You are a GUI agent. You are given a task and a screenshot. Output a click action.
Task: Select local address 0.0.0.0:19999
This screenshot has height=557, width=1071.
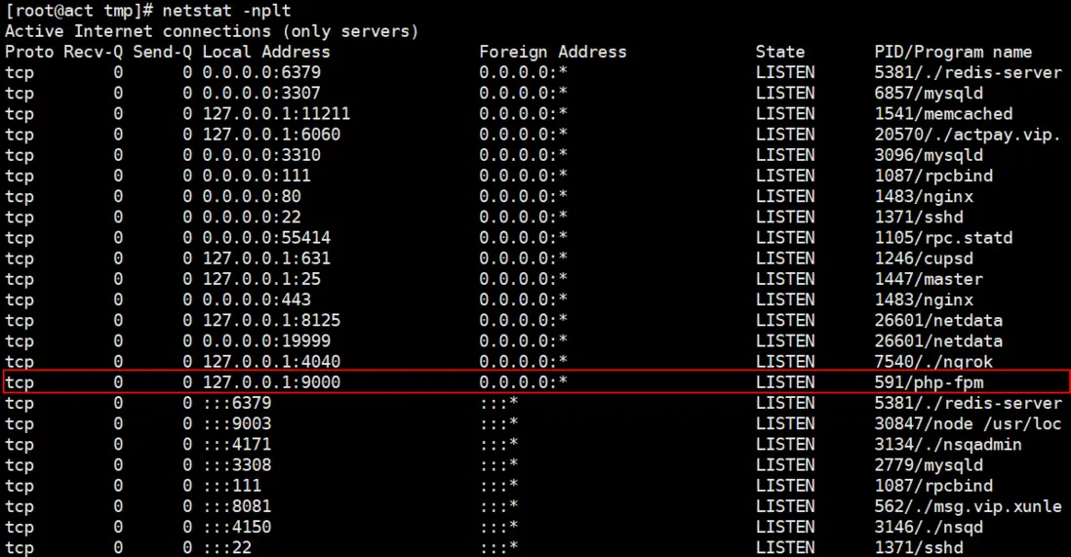coord(266,341)
